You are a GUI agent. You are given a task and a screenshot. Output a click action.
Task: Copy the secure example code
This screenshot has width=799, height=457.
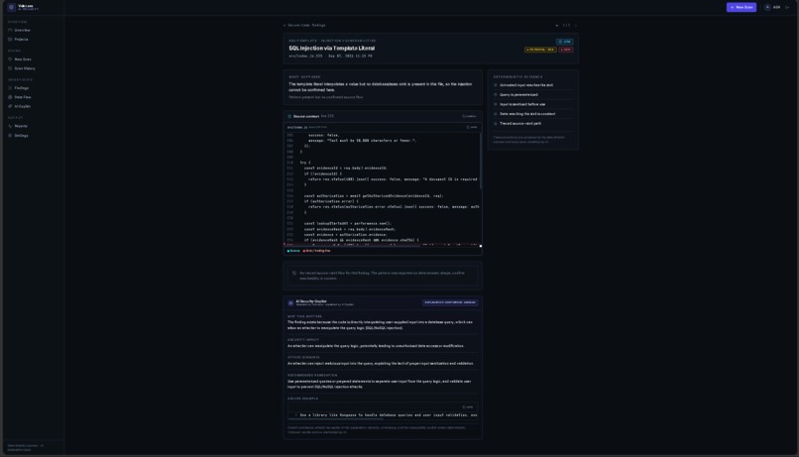(x=468, y=407)
